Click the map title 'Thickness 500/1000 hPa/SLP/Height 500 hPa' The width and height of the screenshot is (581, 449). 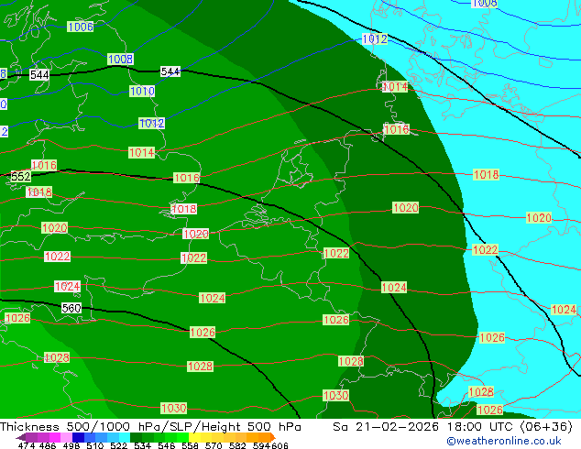point(150,427)
